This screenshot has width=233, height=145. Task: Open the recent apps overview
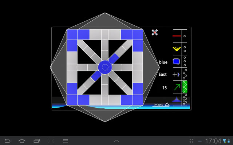[x=36, y=141]
